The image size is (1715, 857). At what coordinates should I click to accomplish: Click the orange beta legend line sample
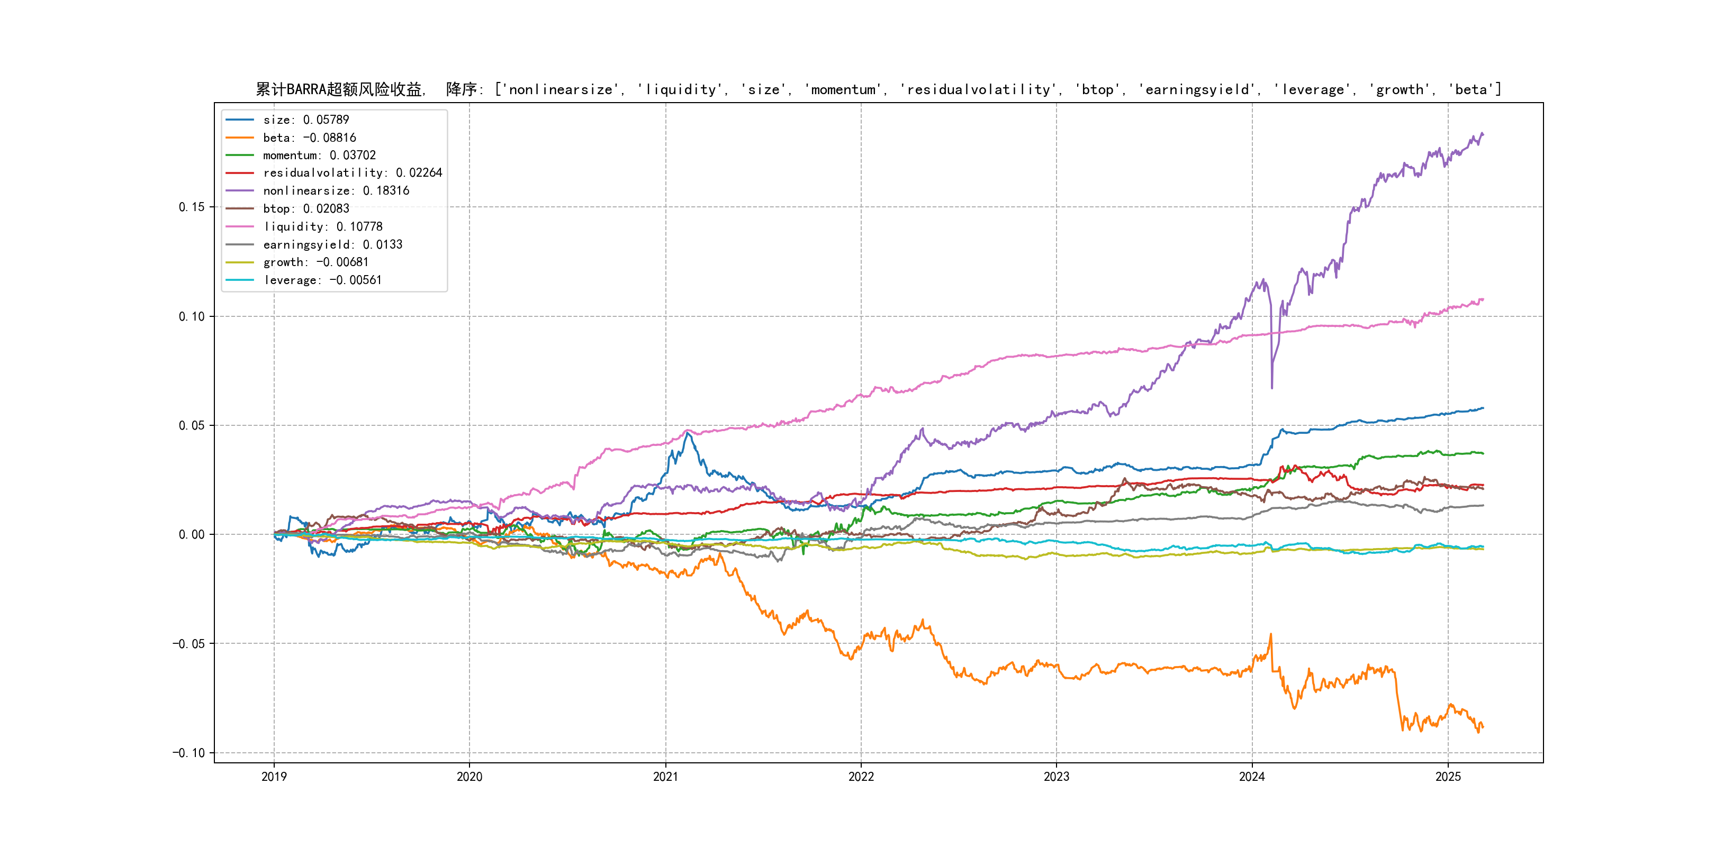[x=240, y=138]
